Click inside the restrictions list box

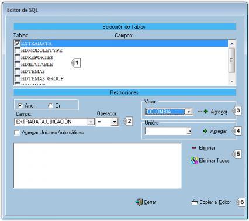(x=98, y=165)
